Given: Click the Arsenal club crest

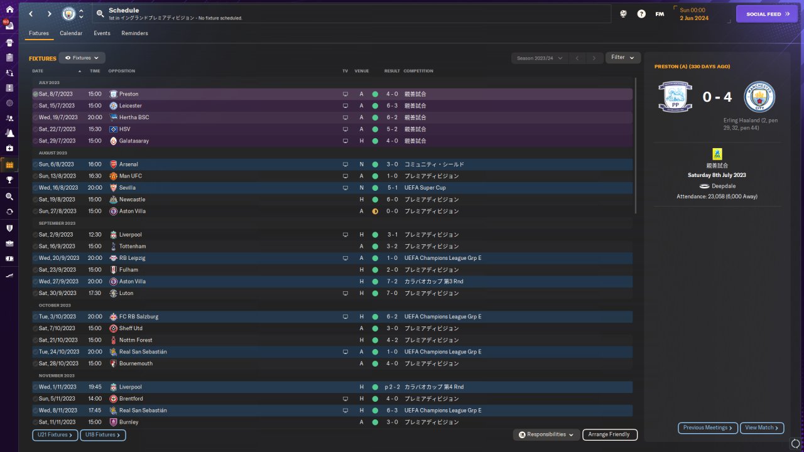Looking at the screenshot, I should coord(113,164).
